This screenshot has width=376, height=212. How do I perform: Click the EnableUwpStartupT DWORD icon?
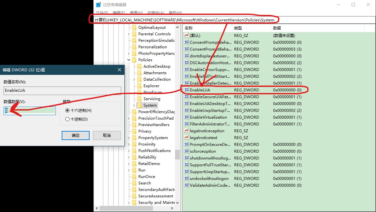point(187,110)
